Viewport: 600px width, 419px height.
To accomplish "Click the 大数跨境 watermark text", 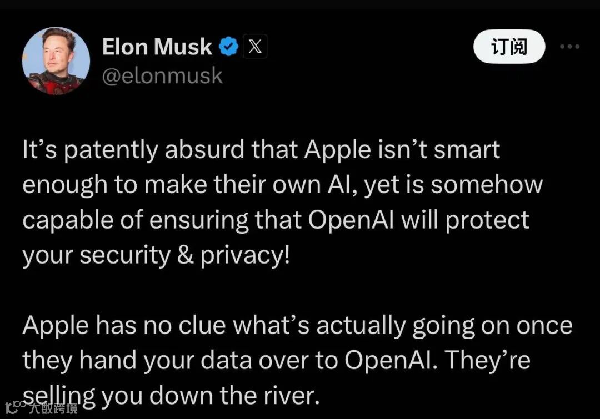I will point(53,408).
